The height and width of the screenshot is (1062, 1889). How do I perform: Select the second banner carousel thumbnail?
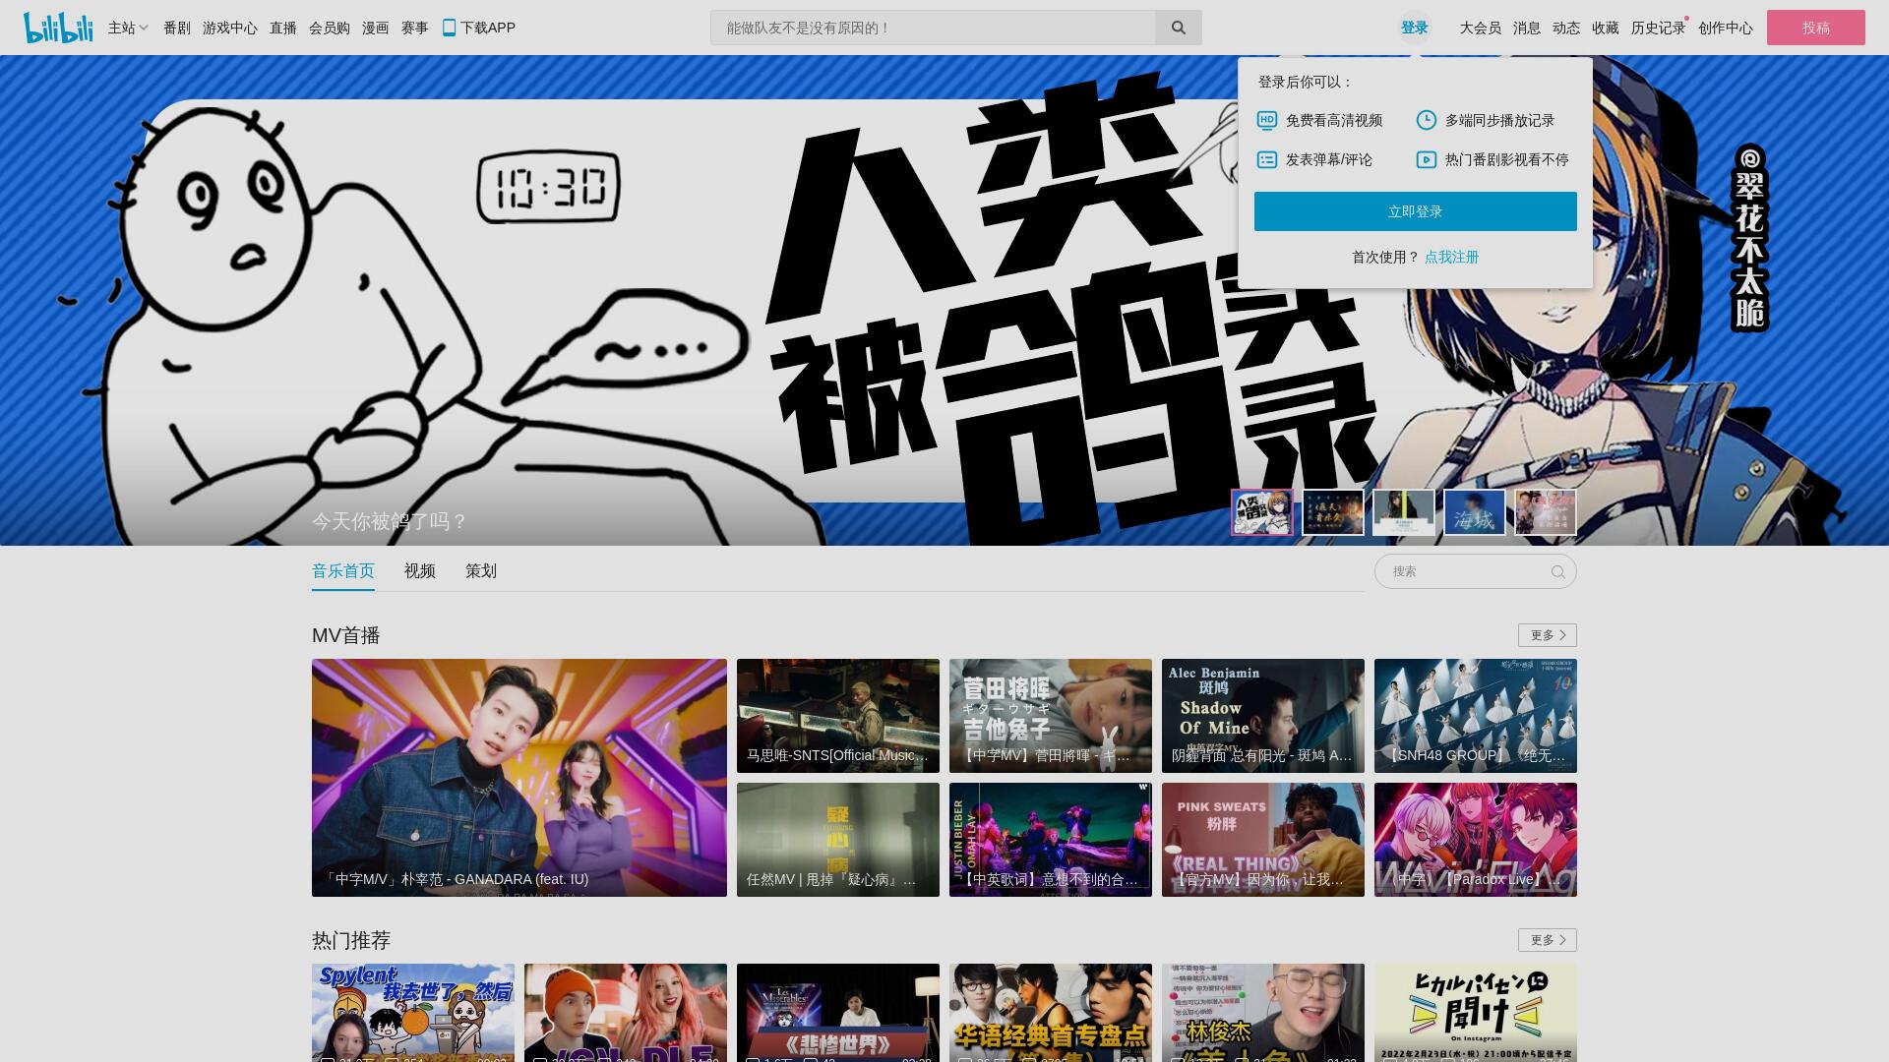click(1333, 512)
